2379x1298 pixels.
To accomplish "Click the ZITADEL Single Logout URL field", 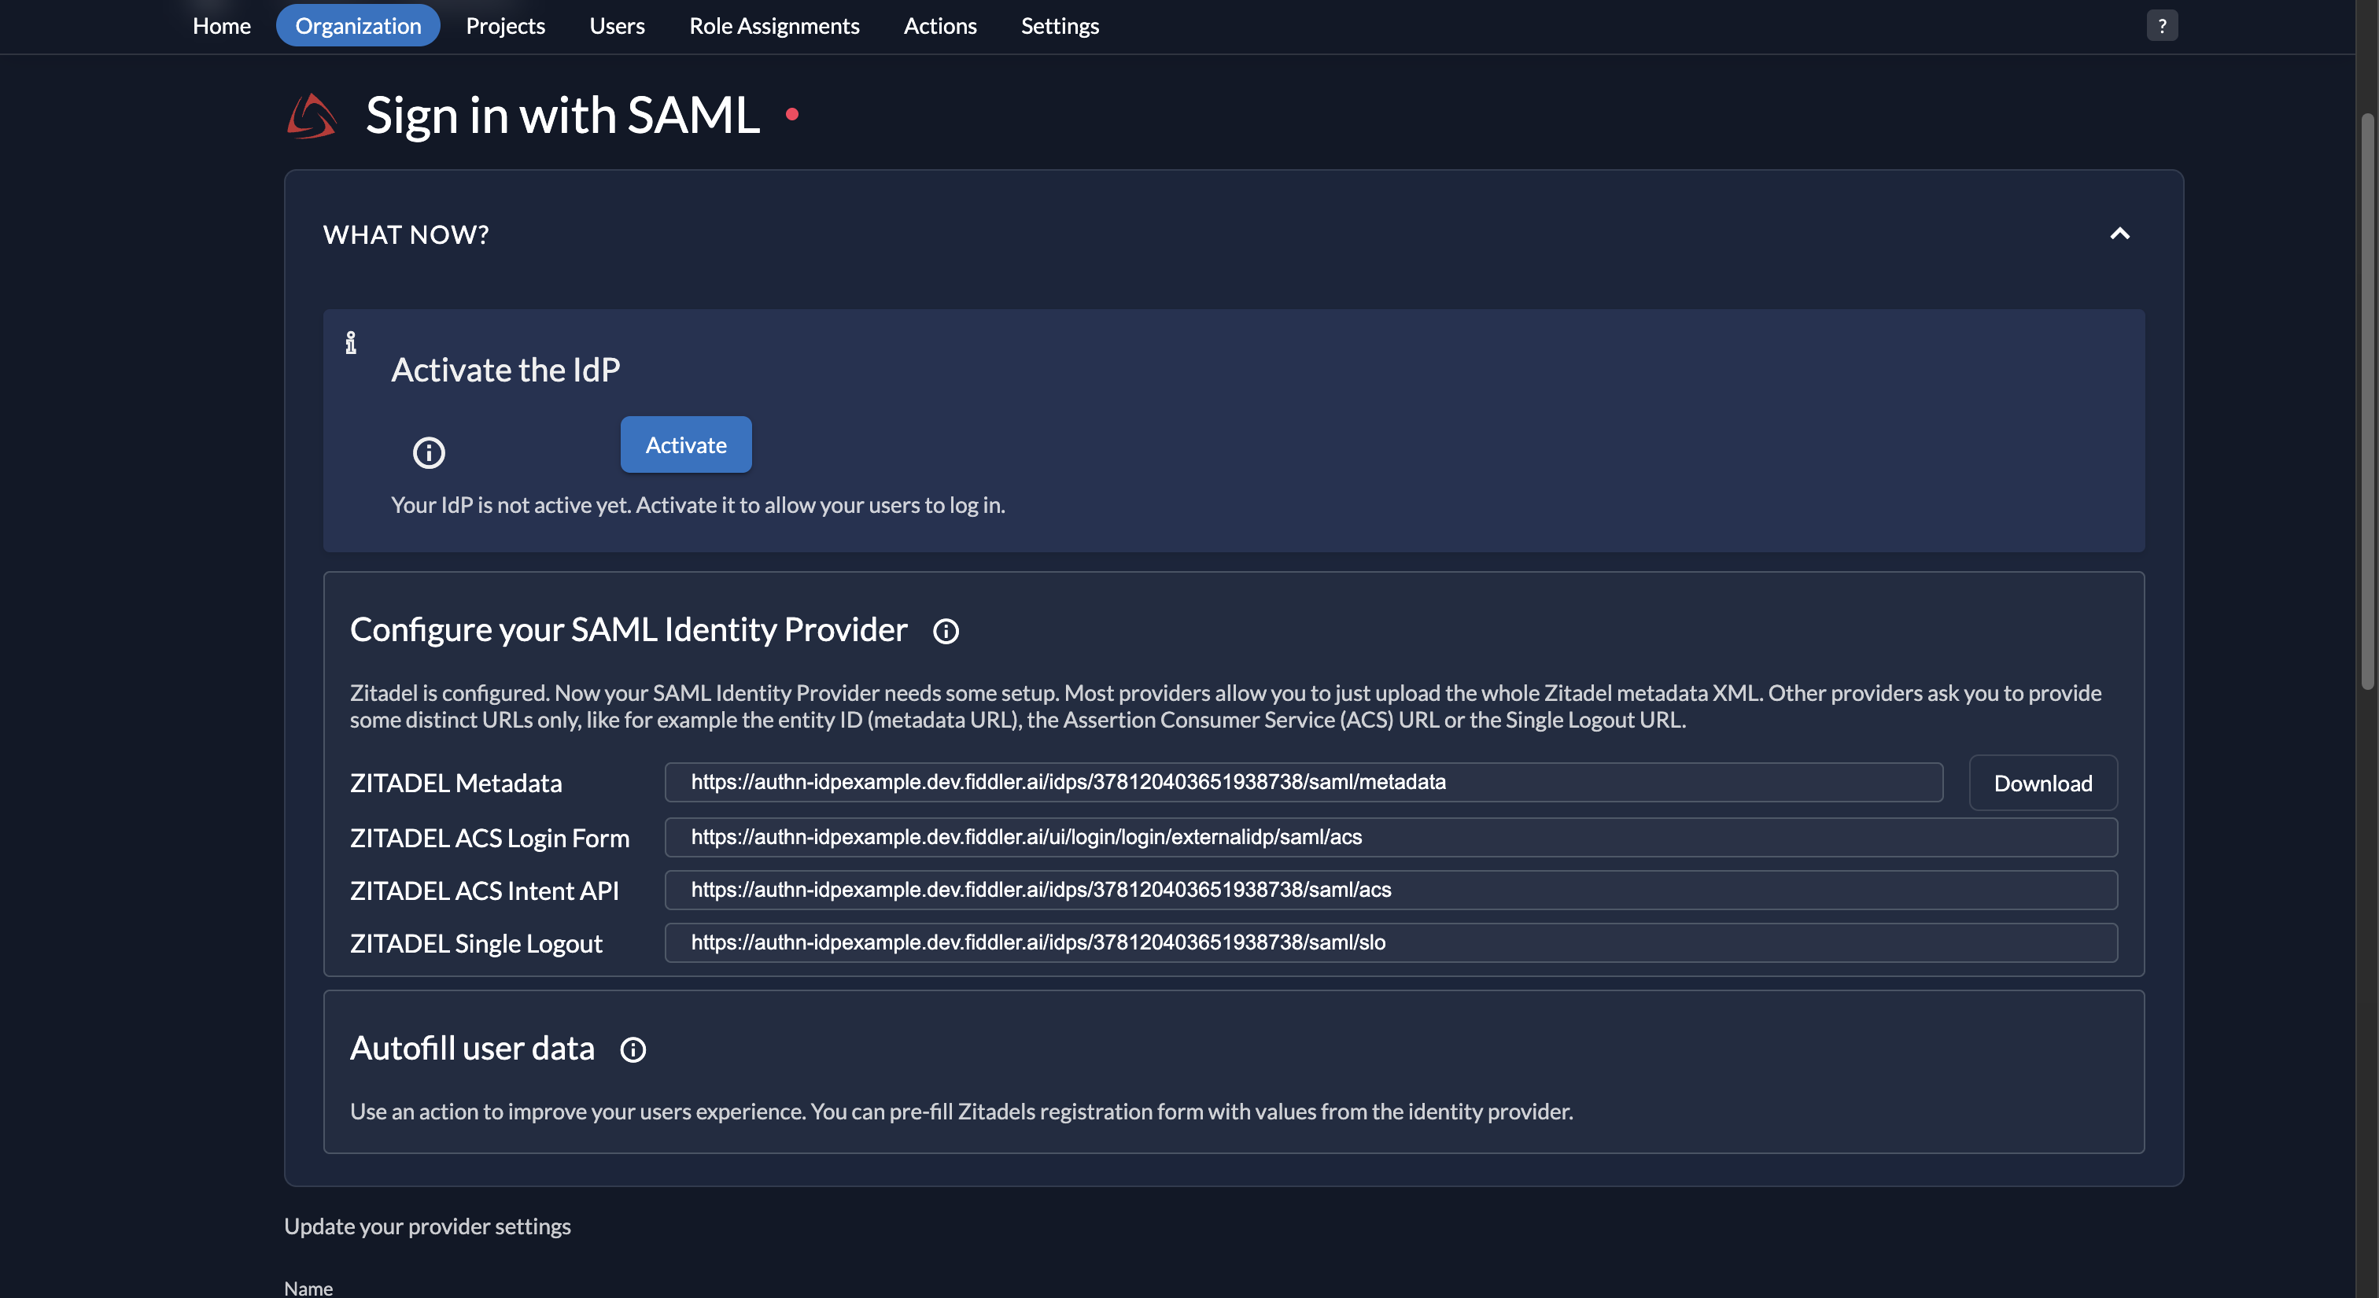I will [1391, 942].
